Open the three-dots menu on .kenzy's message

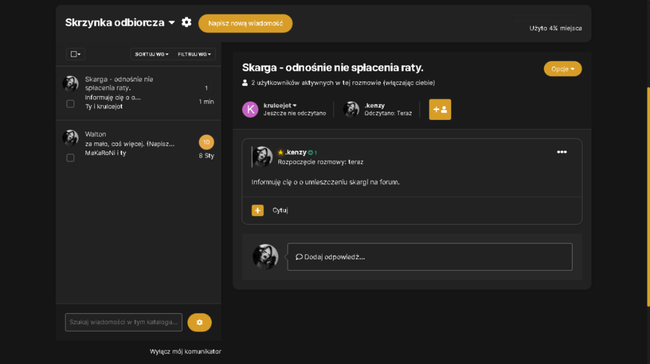click(562, 152)
